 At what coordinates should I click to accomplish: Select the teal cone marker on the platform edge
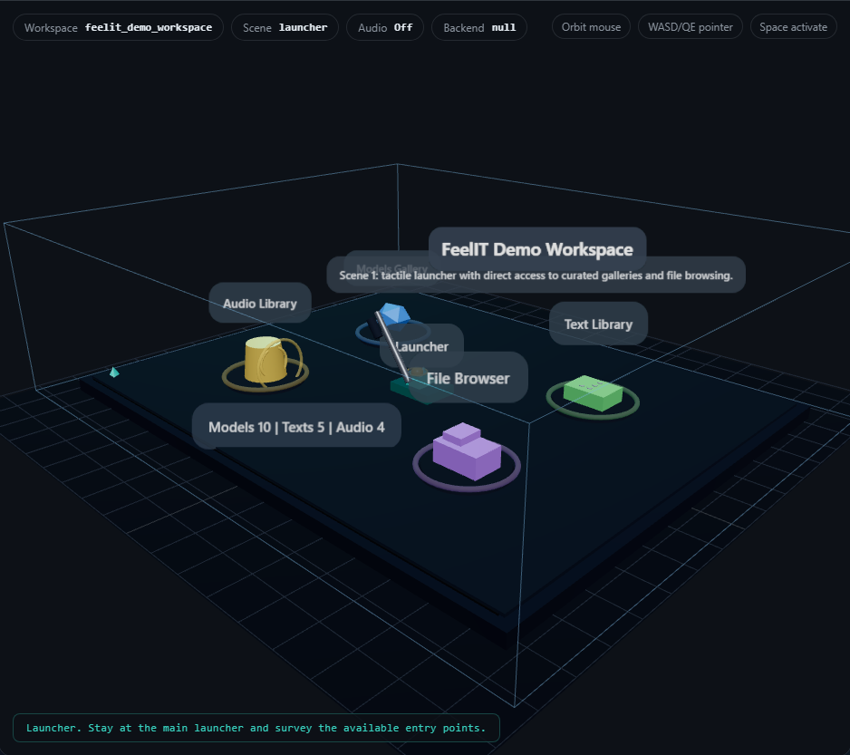114,373
